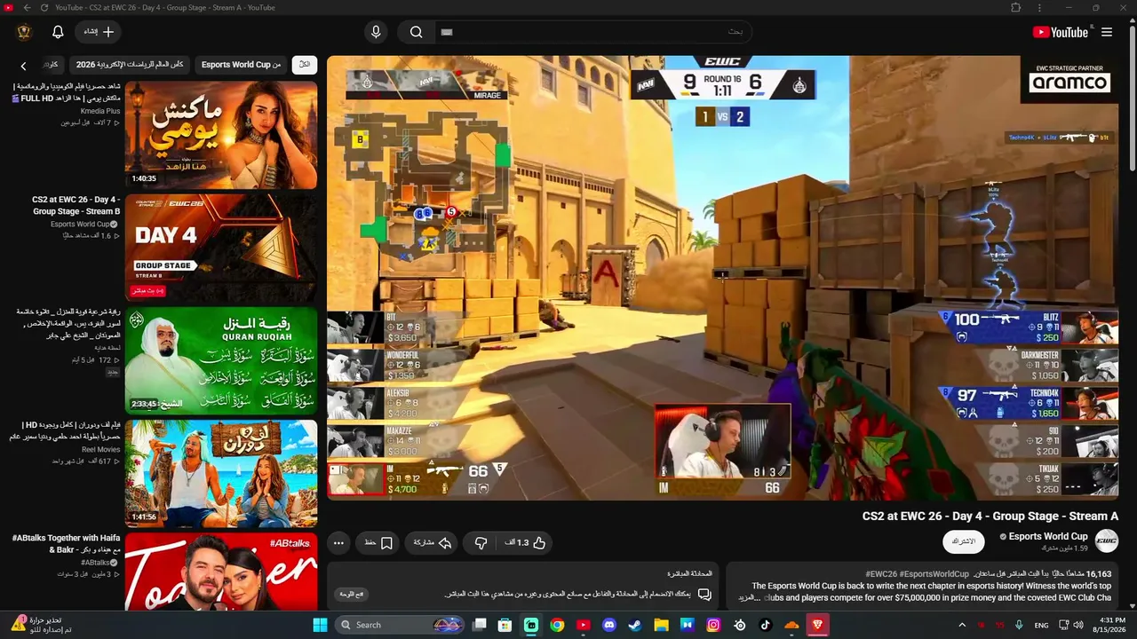Viewport: 1137px width, 639px height.
Task: Open Day 4 Stream B video thumbnail
Action: point(221,248)
